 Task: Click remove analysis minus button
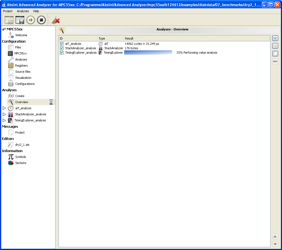tap(275, 61)
